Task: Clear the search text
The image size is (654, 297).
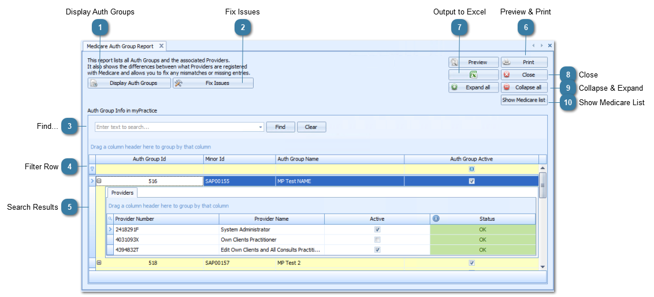Action: coord(311,127)
